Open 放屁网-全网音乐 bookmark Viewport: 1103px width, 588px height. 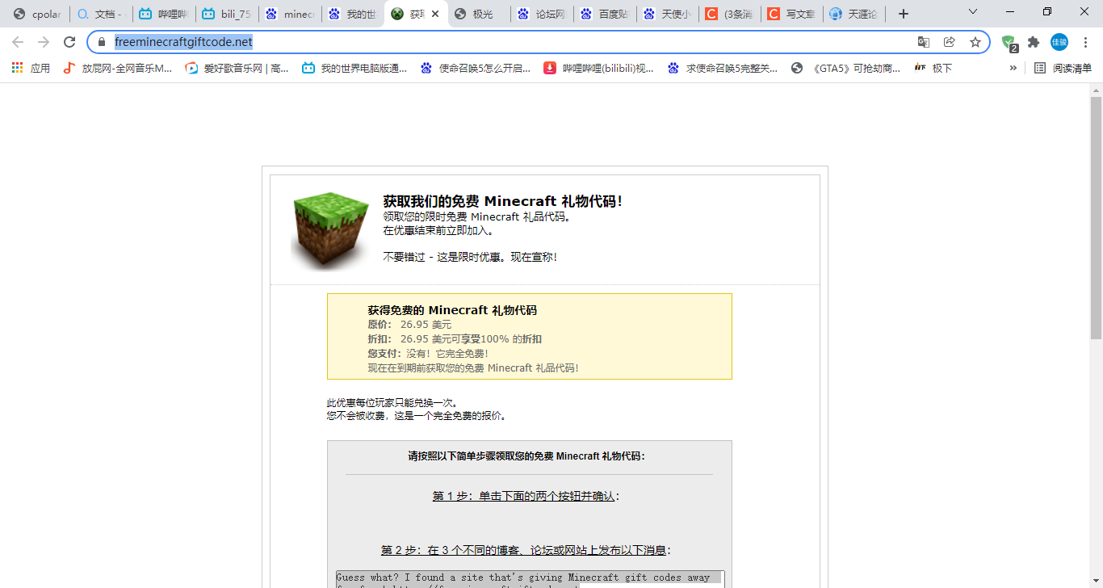point(118,69)
